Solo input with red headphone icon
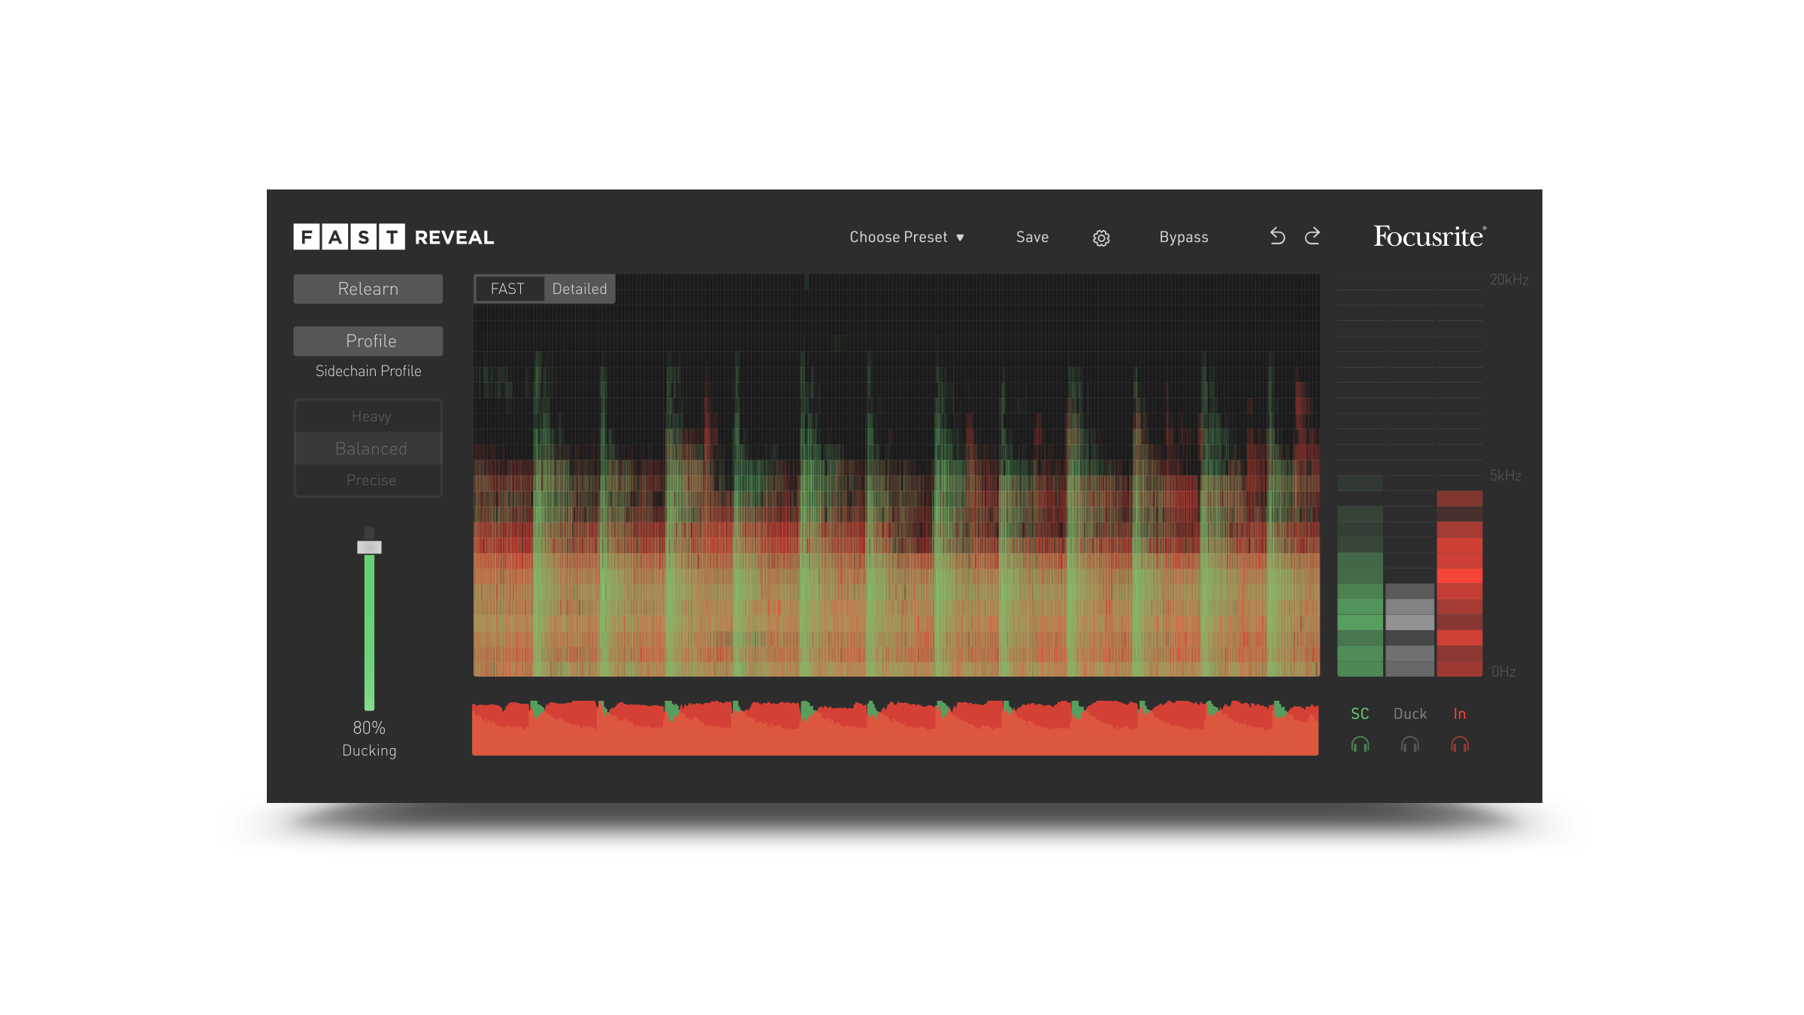The width and height of the screenshot is (1804, 1015). point(1459,744)
